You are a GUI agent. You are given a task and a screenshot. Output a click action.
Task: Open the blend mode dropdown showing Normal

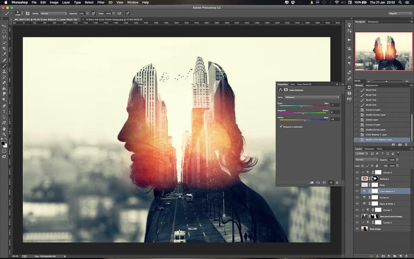[x=366, y=160]
